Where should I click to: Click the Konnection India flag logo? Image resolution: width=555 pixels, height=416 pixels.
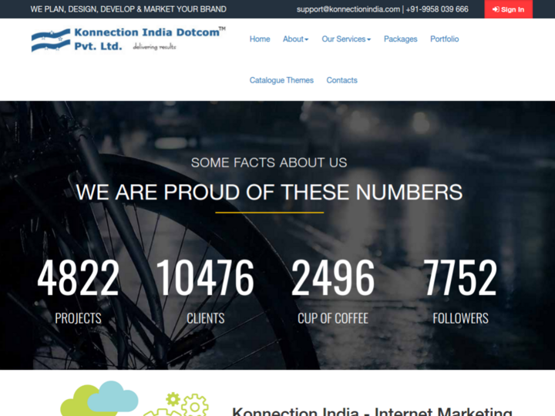tap(50, 40)
